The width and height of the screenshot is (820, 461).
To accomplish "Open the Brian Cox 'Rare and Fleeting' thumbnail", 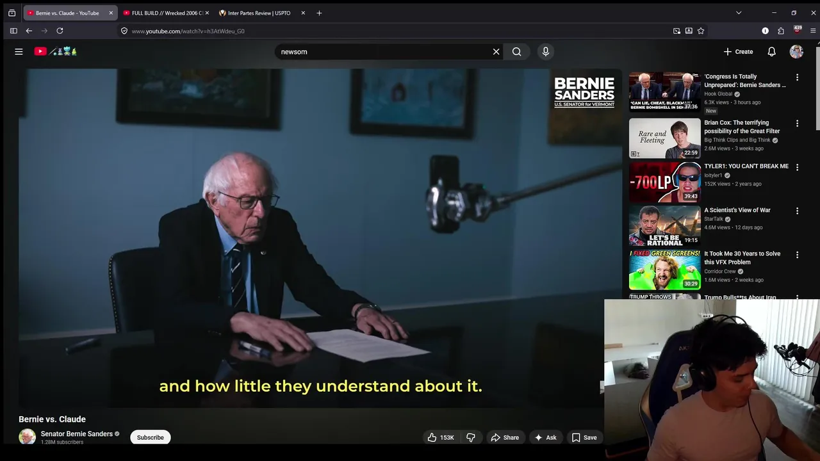I will point(665,138).
